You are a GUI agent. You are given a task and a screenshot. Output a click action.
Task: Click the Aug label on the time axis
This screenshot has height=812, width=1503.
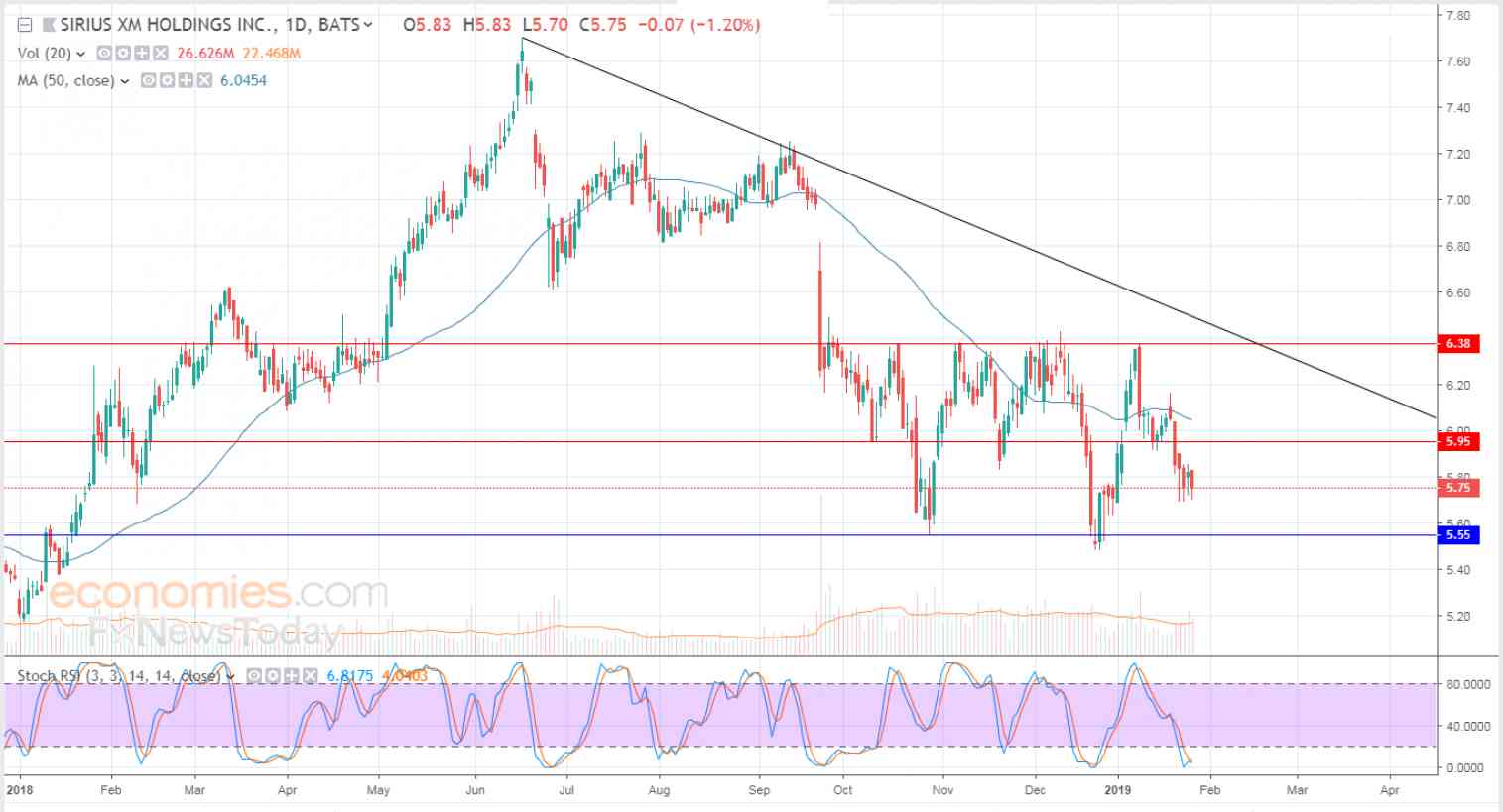[659, 791]
